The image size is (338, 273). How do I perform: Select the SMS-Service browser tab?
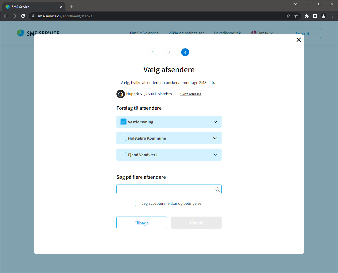(32, 7)
